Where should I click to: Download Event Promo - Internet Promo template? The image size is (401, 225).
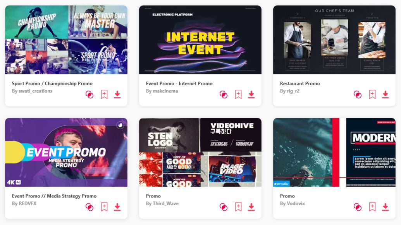click(x=251, y=94)
